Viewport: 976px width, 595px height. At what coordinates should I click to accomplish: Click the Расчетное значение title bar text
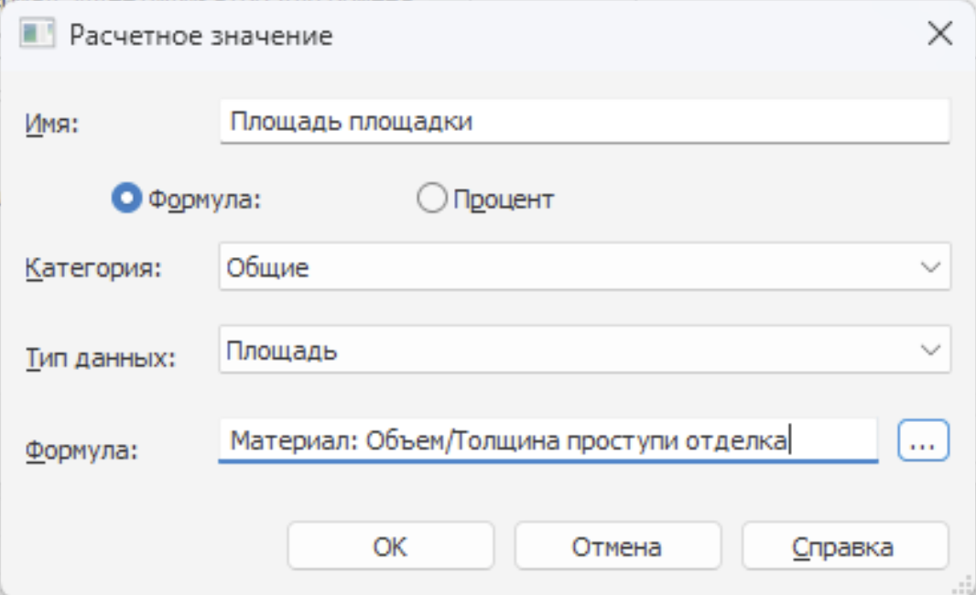[201, 36]
